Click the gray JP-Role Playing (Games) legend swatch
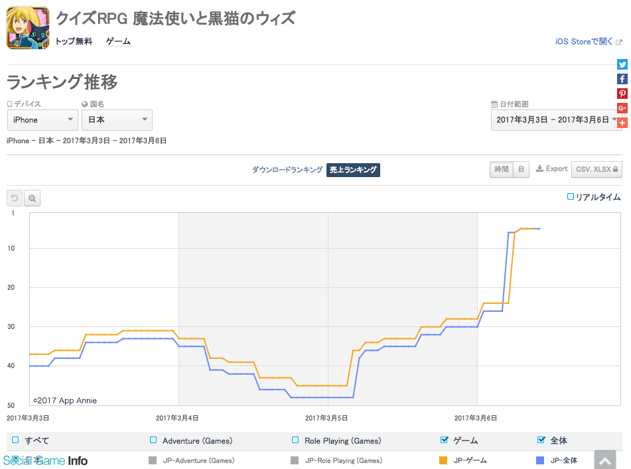 295,460
